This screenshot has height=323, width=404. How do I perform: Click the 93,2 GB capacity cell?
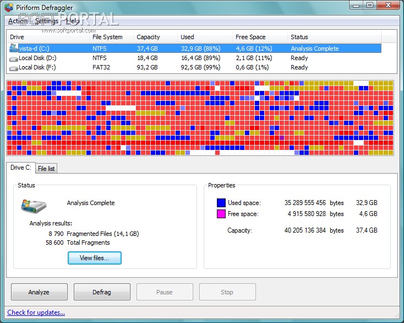click(x=147, y=67)
